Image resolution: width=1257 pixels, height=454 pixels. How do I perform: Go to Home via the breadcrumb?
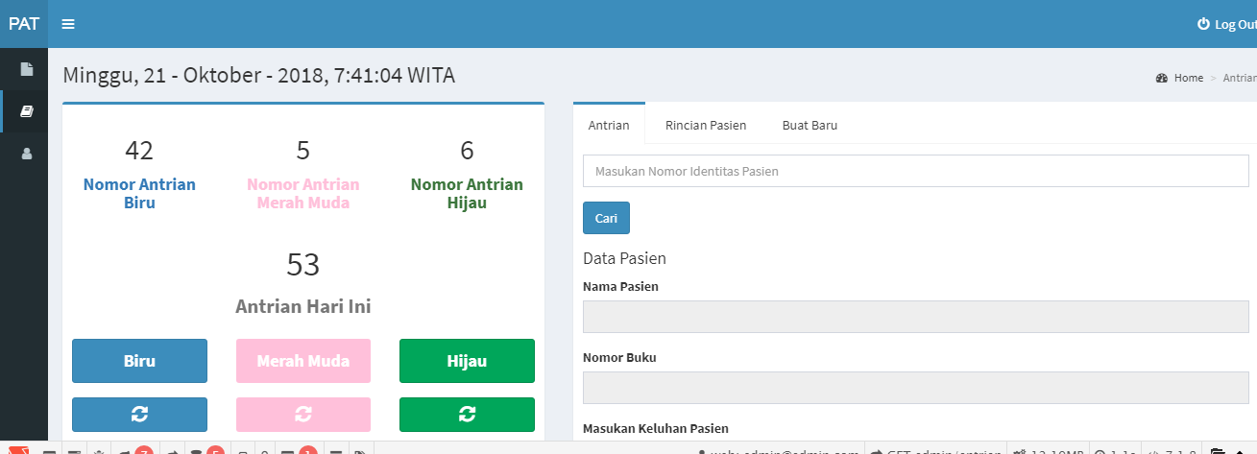pyautogui.click(x=1180, y=78)
